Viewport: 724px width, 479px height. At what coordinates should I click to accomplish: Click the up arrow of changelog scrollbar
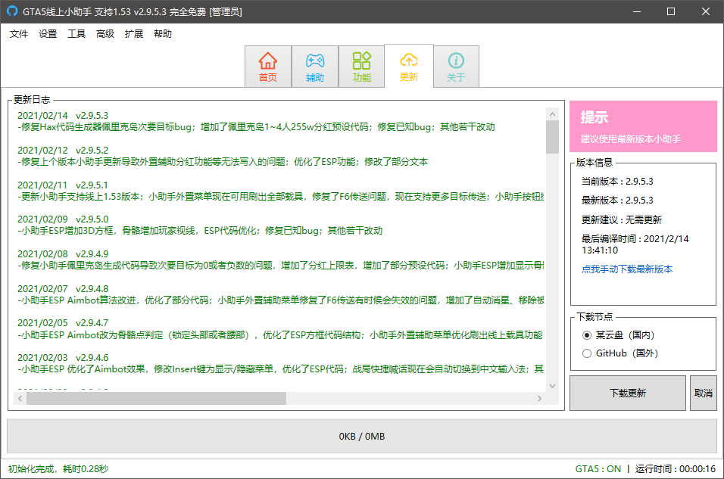[x=552, y=114]
